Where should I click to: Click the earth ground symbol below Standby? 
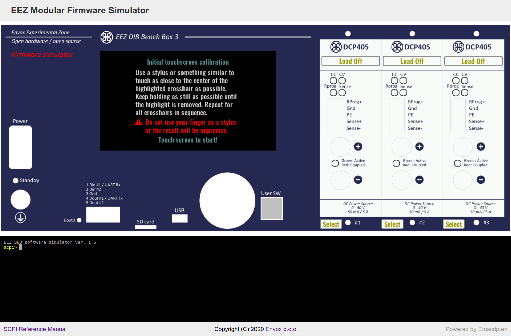(x=20, y=218)
